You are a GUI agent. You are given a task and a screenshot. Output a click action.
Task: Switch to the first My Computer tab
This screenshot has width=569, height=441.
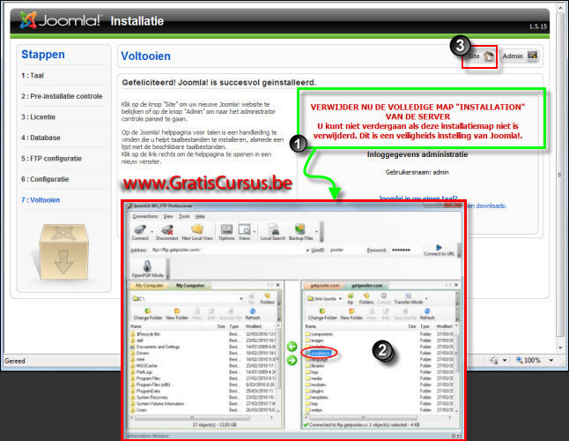point(149,286)
